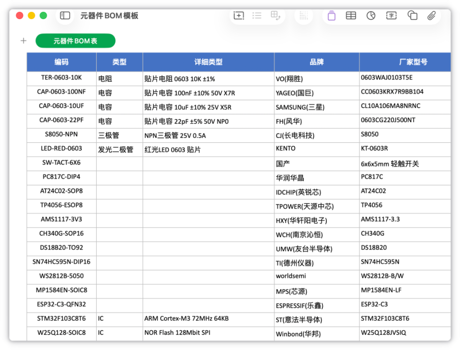Click the dotted grid toolbar icon
Screen dimensions: 460x350
(304, 15)
